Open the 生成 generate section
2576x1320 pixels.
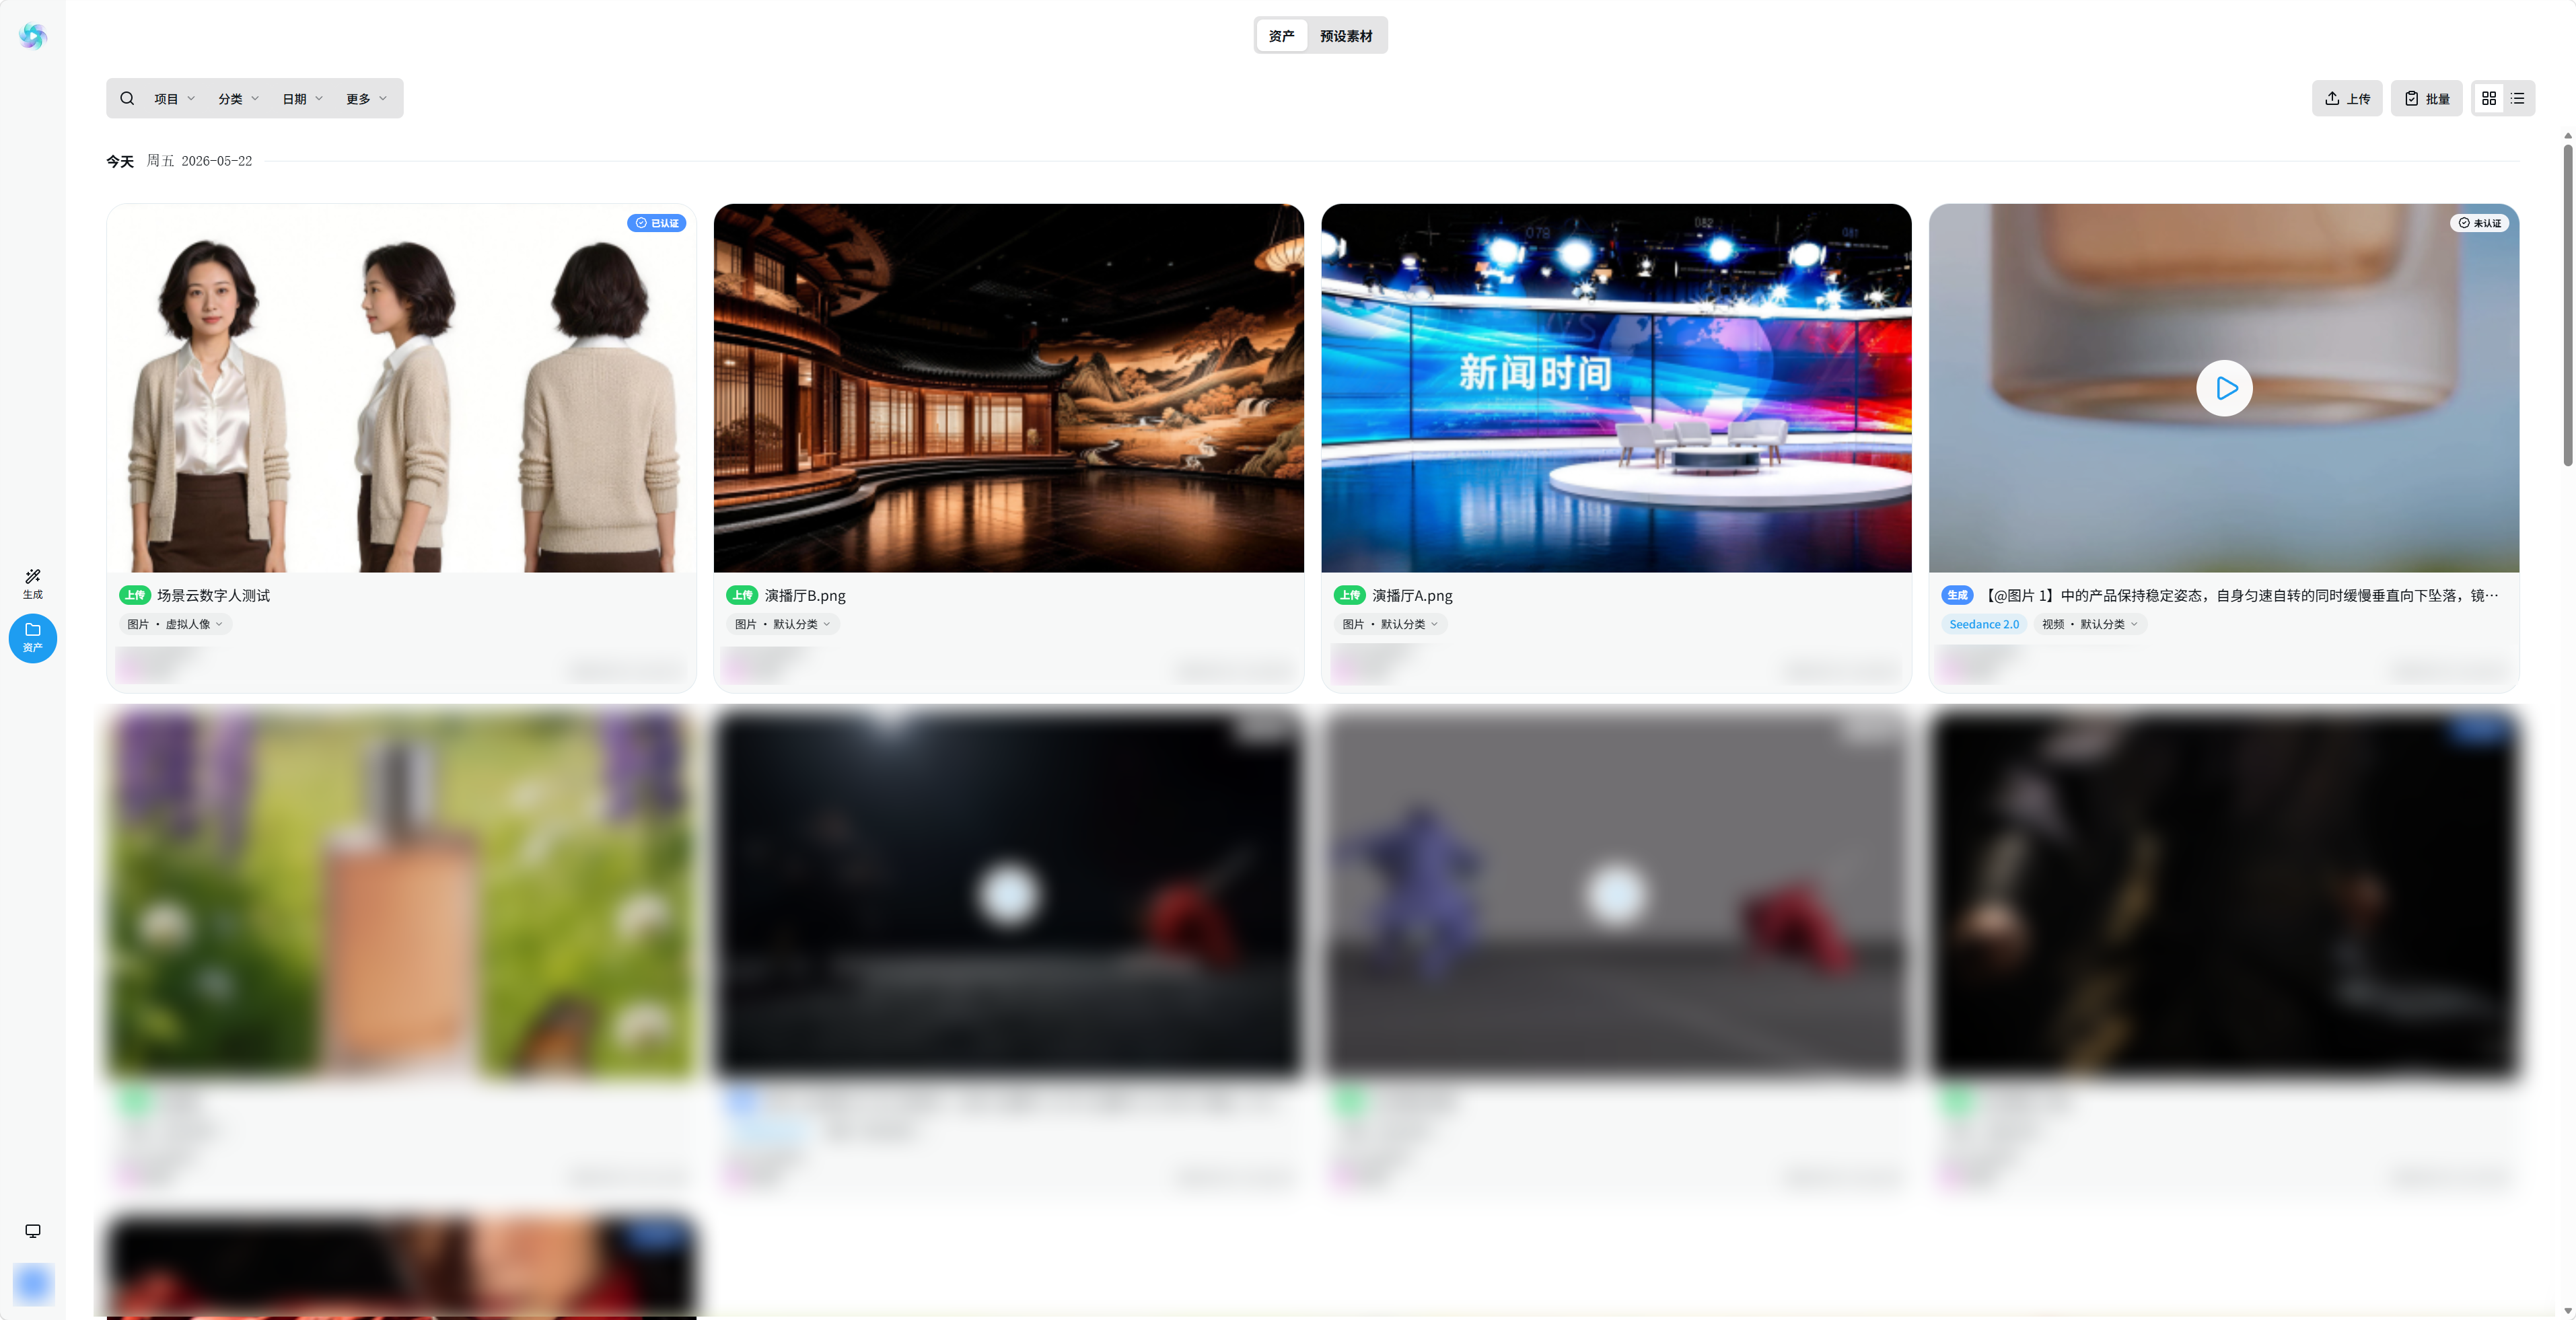click(32, 584)
